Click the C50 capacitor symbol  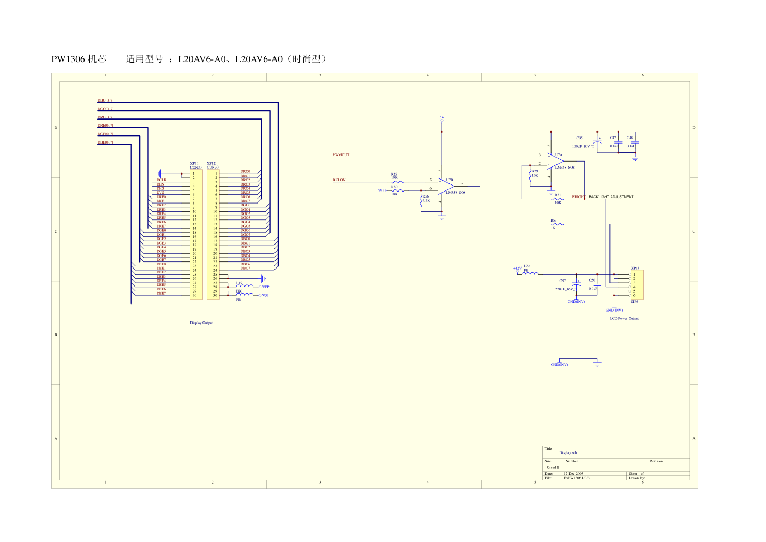pos(597,284)
